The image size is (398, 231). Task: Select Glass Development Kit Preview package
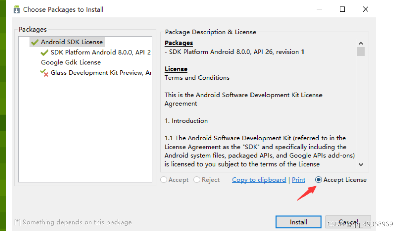pyautogui.click(x=101, y=73)
